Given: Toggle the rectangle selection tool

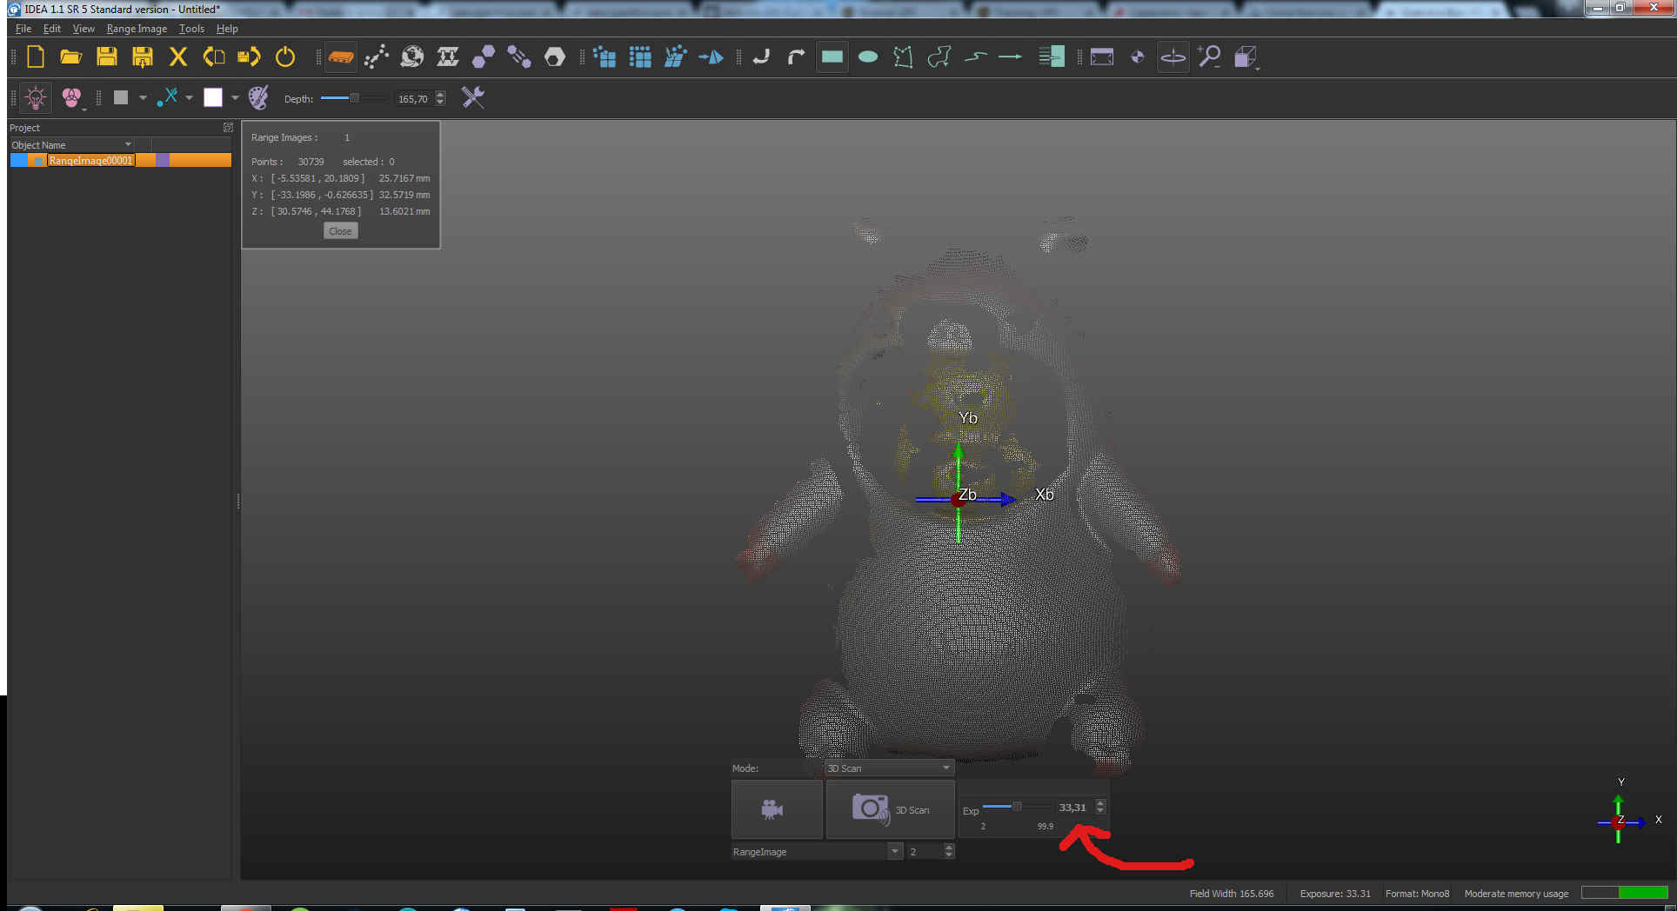Looking at the screenshot, I should 832,57.
